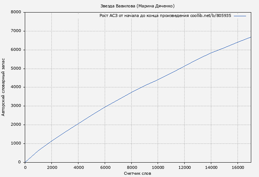Viewport: 259px width, 177px height.
Task: Select the 1000 tick on the y-axis
Action: [x=16, y=143]
